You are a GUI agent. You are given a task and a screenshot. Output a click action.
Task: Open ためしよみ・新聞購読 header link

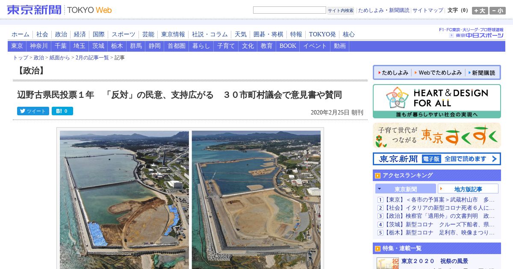coord(383,10)
